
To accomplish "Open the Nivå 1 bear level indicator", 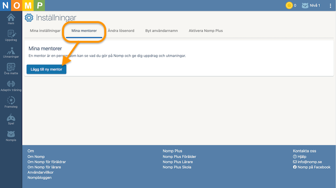I will [x=311, y=6].
